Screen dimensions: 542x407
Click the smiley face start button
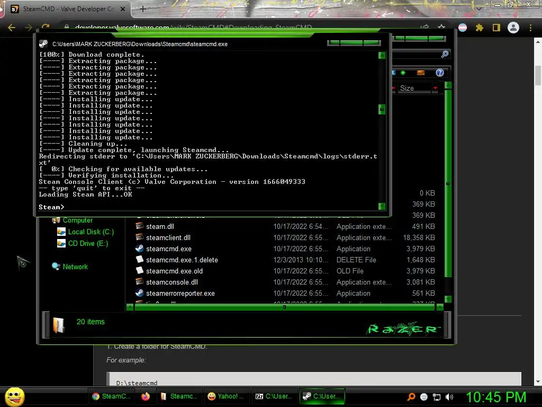14,396
